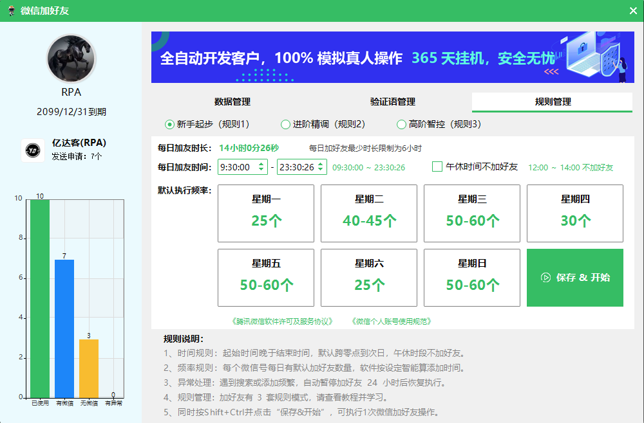
Task: Click the 保存 & 开始 button
Action: click(x=575, y=278)
